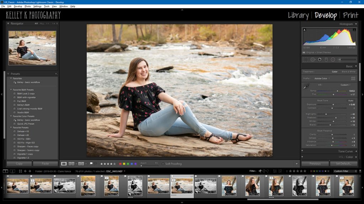Click the Set Default... button
Viewport: 364px width, 204px height.
343,164
